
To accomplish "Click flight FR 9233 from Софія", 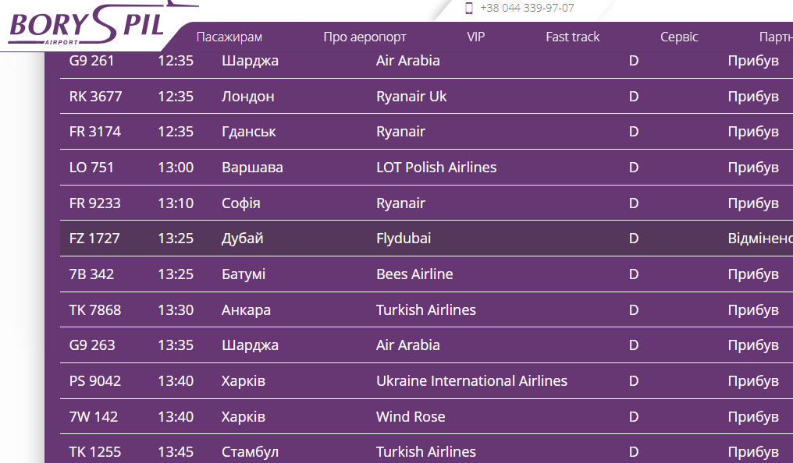I will pyautogui.click(x=95, y=203).
